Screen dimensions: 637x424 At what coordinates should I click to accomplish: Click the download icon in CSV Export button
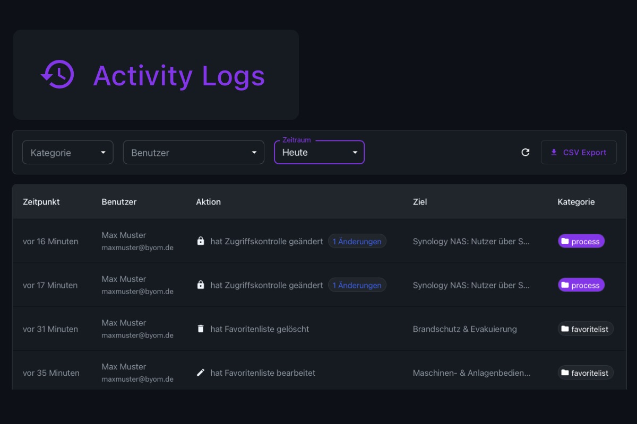554,152
